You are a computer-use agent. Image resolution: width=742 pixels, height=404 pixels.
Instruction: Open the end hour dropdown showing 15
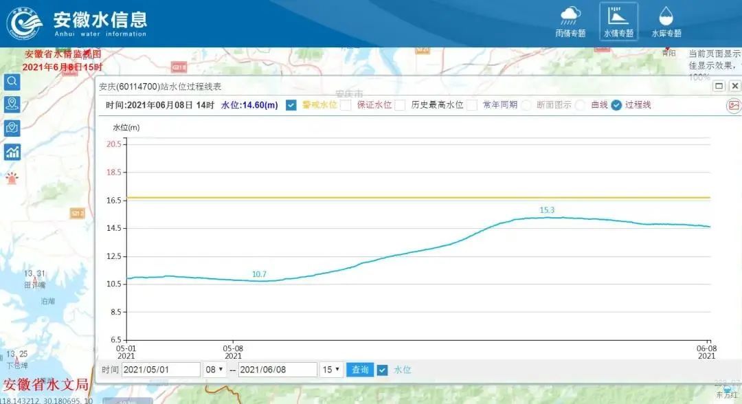click(x=330, y=370)
